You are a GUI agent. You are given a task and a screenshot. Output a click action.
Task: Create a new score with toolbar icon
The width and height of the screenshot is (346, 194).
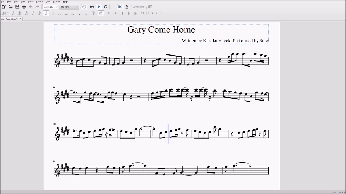tap(4, 7)
